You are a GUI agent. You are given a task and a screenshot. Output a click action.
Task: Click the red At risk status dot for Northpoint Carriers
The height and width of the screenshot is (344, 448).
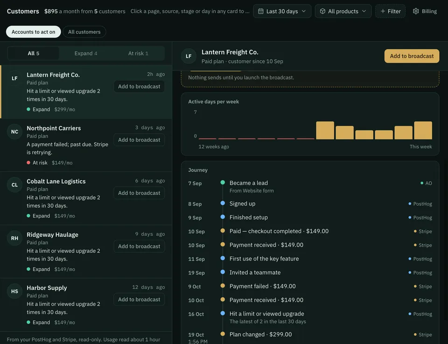point(28,162)
